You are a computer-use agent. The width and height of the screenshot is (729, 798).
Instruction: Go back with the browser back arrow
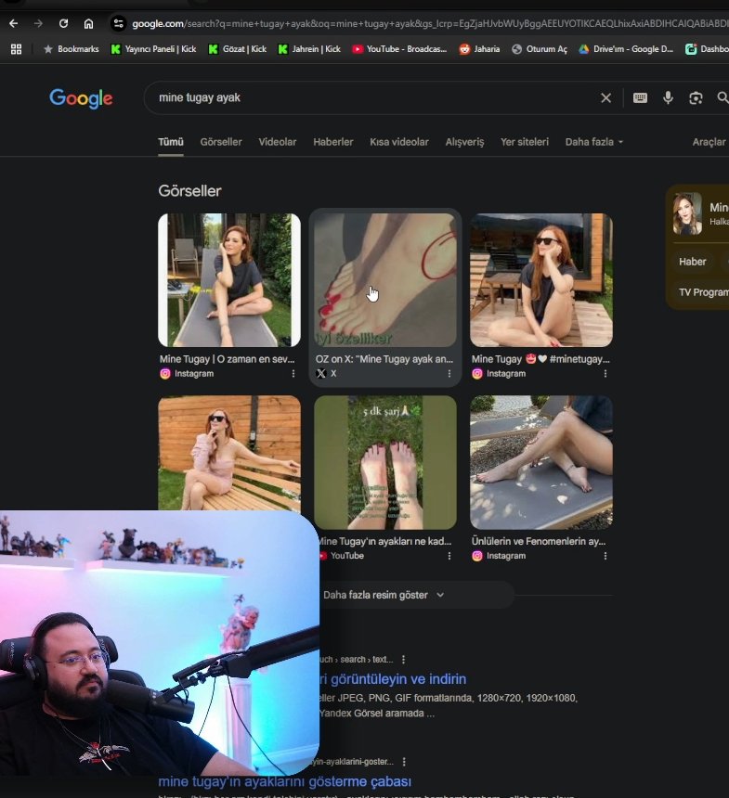[14, 23]
